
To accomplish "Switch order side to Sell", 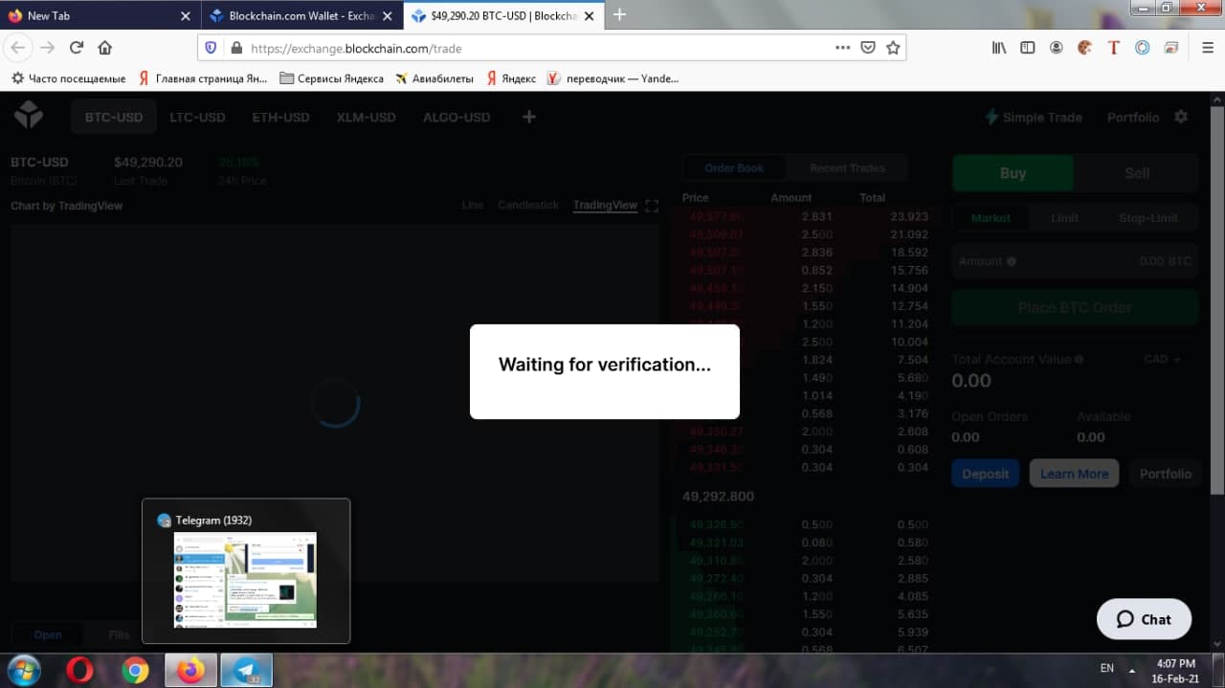I will click(1136, 173).
